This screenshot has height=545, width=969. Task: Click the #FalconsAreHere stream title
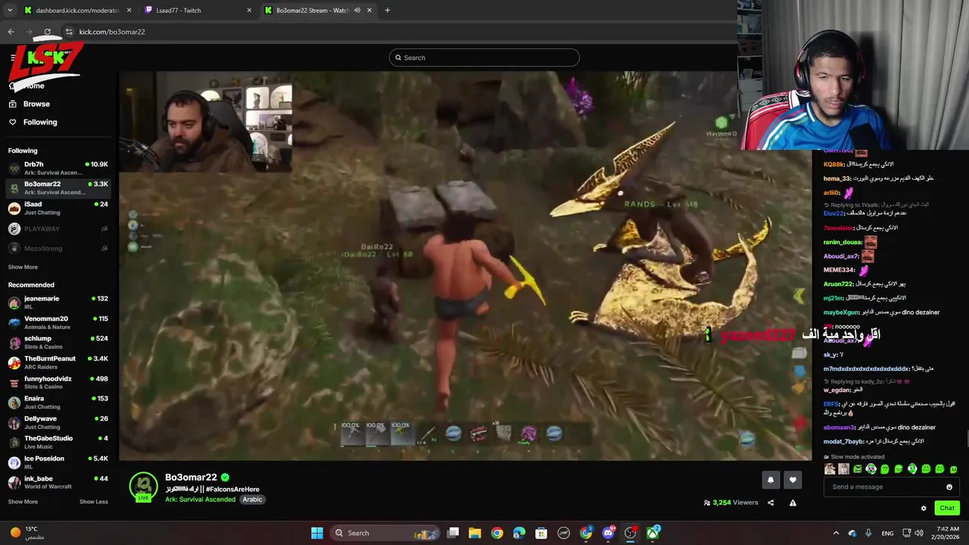(x=212, y=489)
